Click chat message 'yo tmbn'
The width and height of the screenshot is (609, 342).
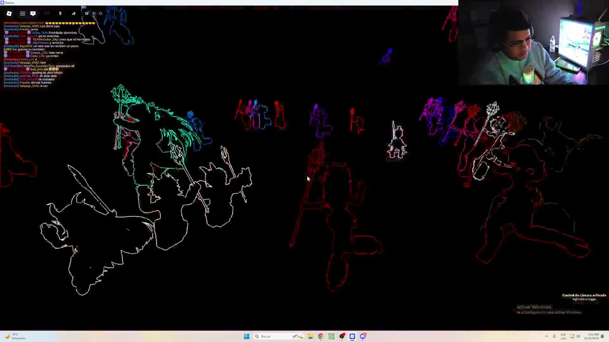click(52, 56)
